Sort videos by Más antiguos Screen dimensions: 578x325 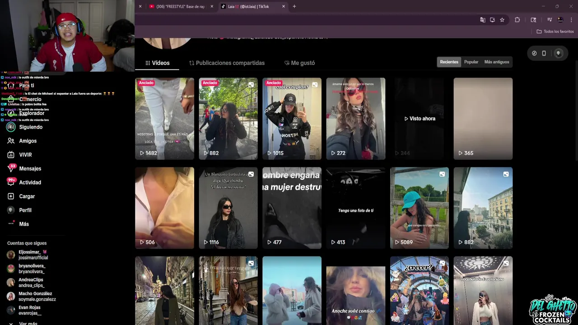(497, 62)
